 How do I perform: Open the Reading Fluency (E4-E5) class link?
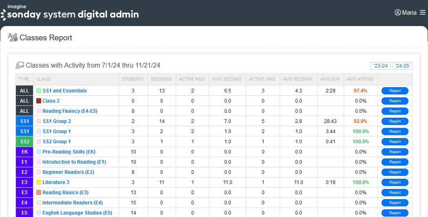[x=70, y=111]
